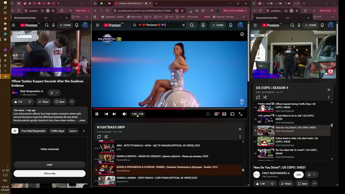The height and width of the screenshot is (194, 345).
Task: Open Create menu in center YouTube window
Action: point(218,25)
